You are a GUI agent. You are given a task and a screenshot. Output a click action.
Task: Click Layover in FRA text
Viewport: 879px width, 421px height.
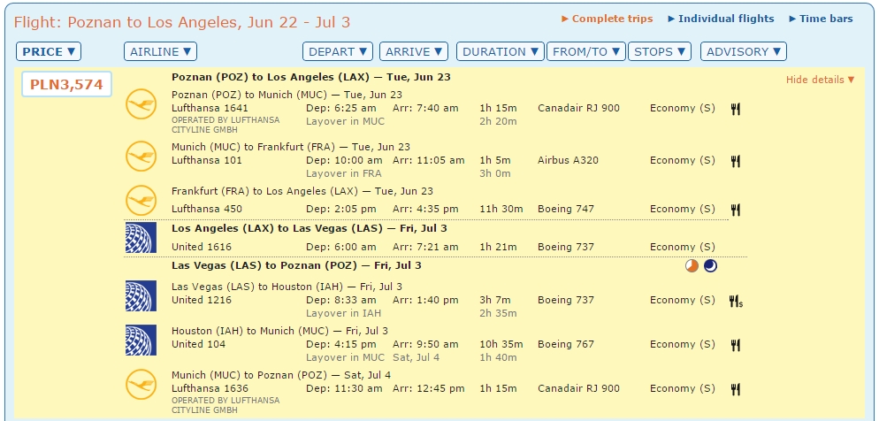coord(344,173)
